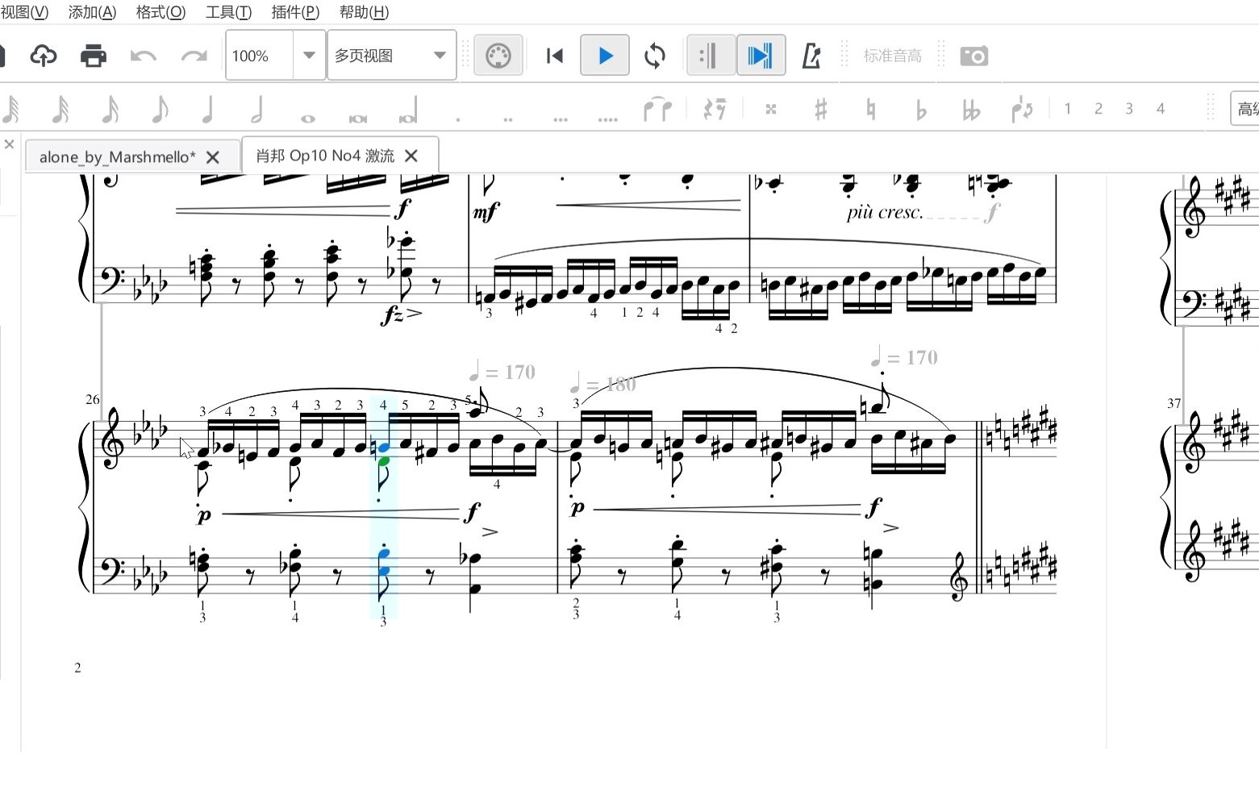Select the 32nd note duration
This screenshot has height=787, width=1259.
(60, 109)
